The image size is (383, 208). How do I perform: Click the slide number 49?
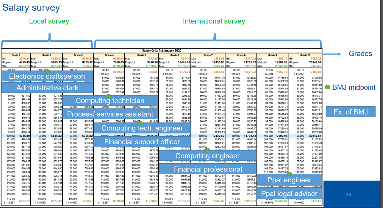[348, 194]
